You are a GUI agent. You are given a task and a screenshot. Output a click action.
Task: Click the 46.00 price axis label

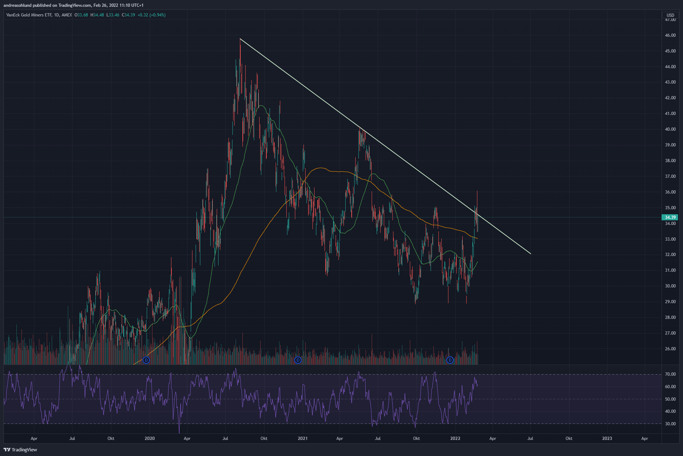point(670,35)
